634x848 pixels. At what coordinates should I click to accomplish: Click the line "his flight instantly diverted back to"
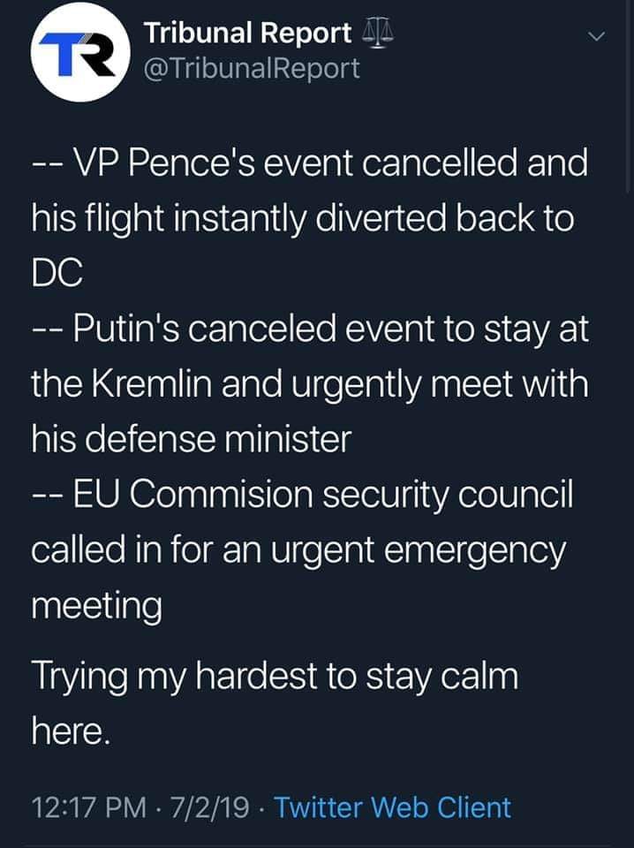pos(303,219)
